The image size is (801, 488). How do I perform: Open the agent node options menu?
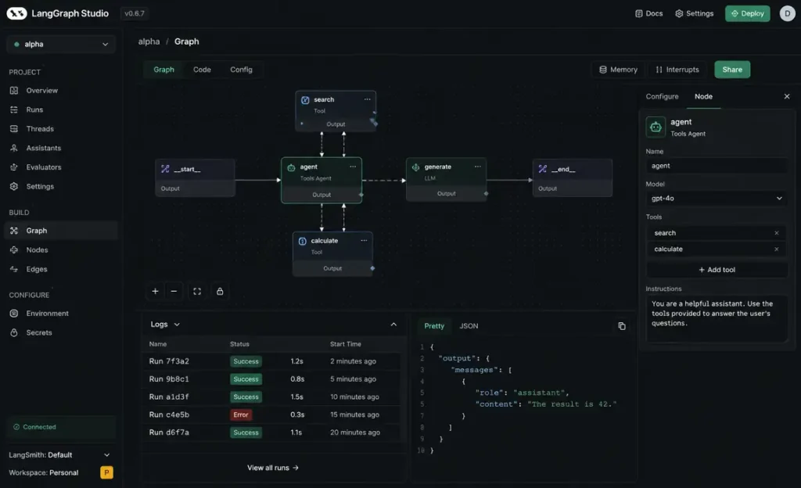point(353,167)
